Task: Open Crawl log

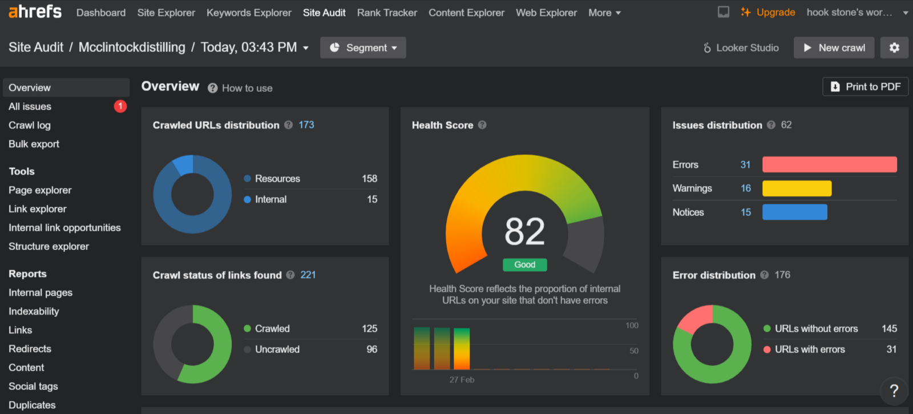Action: pos(30,125)
